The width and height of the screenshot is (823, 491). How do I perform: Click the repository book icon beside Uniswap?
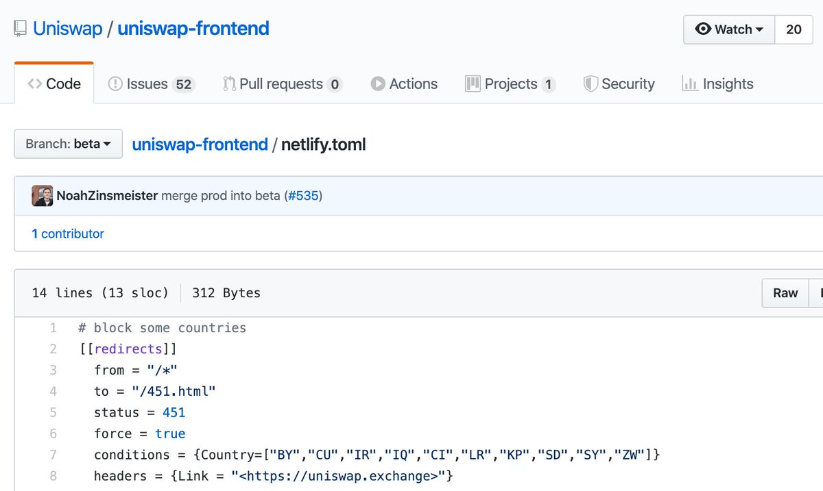pyautogui.click(x=21, y=29)
